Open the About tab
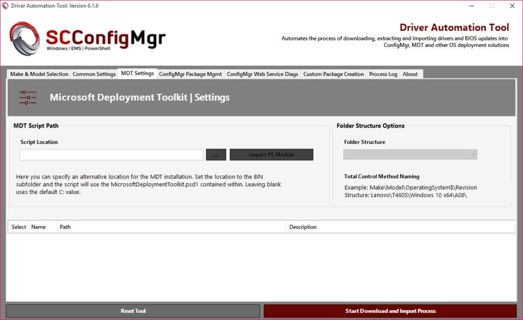The image size is (523, 320). pyautogui.click(x=410, y=74)
